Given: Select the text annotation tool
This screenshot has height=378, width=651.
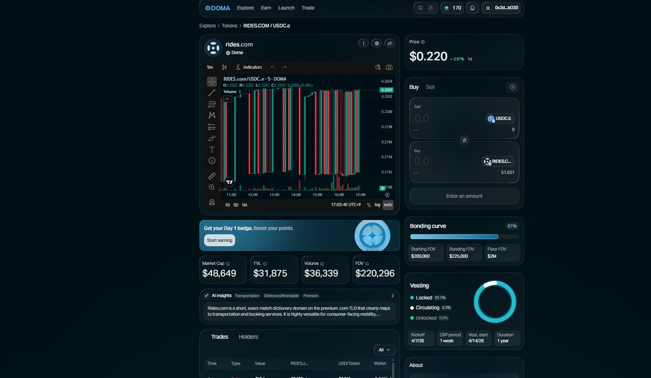Looking at the screenshot, I should 212,149.
